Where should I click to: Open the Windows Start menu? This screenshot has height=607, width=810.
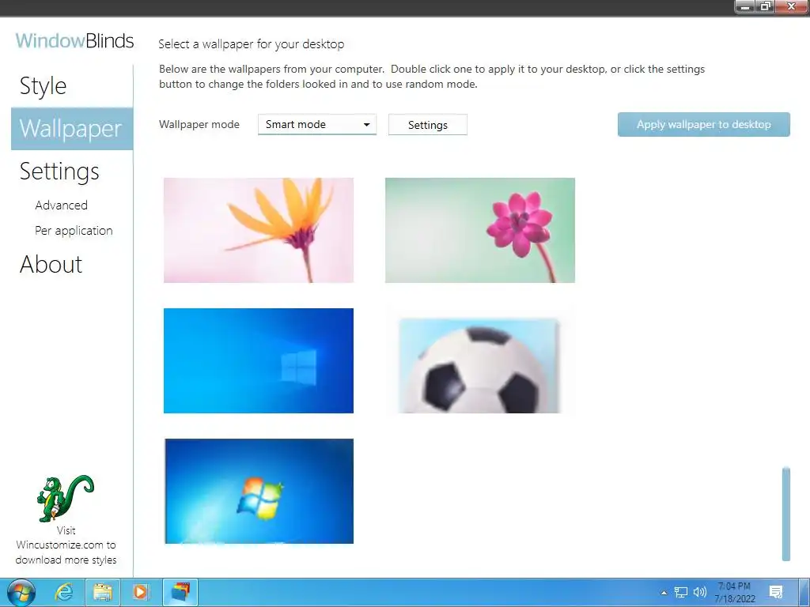click(21, 593)
